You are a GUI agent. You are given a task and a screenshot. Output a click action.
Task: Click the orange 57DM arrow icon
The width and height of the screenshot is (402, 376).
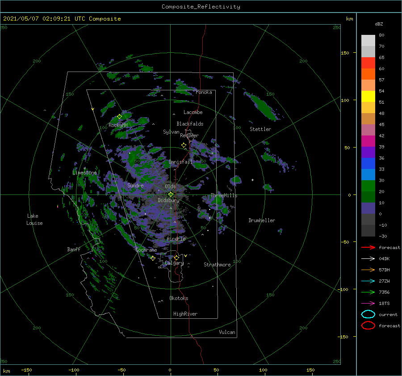368,270
